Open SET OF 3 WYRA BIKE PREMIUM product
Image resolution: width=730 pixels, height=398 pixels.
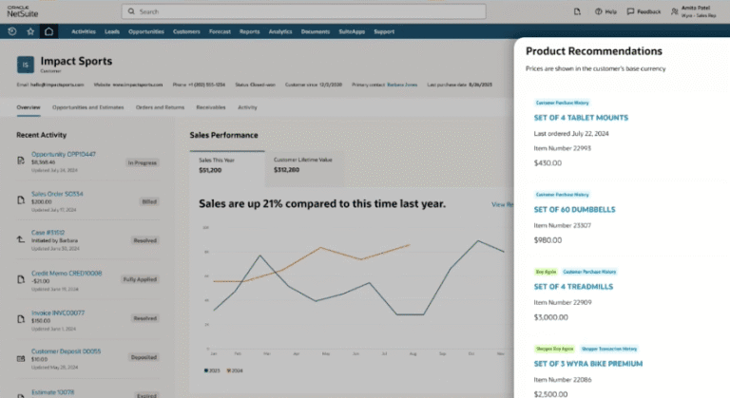click(x=588, y=364)
